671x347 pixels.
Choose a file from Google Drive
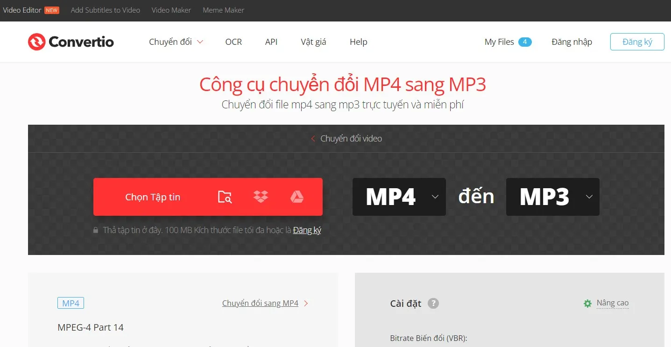(297, 197)
